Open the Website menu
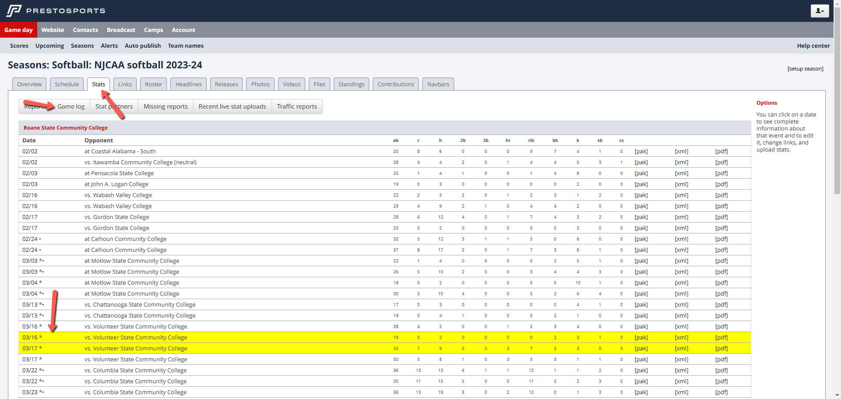Screen dimensions: 841x399 click(x=53, y=30)
